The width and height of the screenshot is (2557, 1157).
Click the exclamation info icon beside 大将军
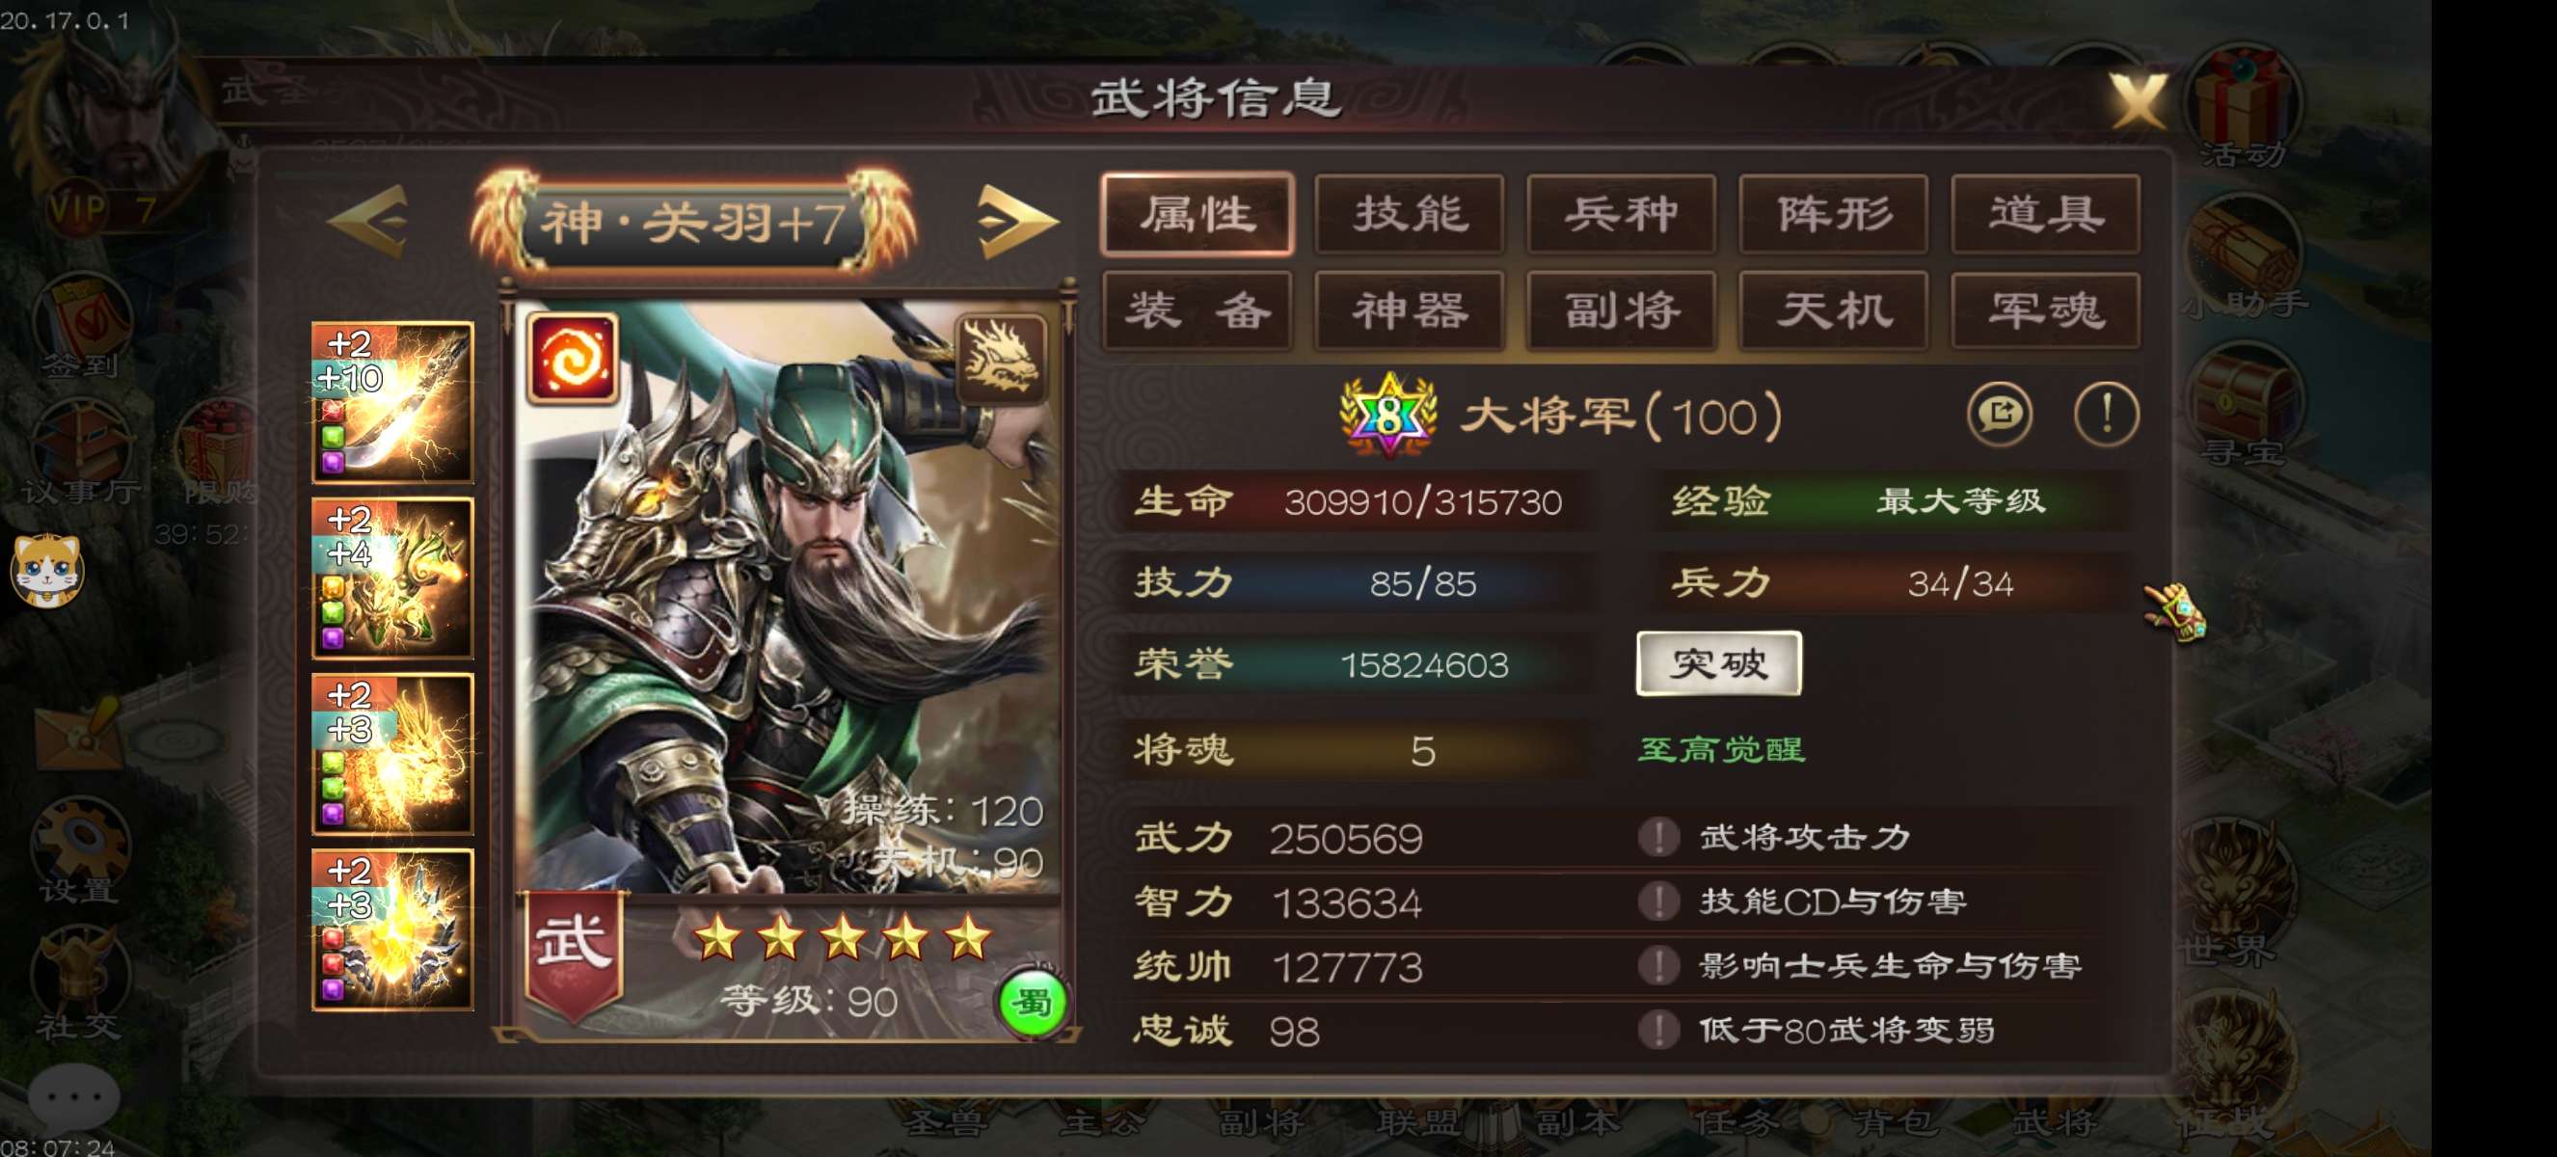2106,414
